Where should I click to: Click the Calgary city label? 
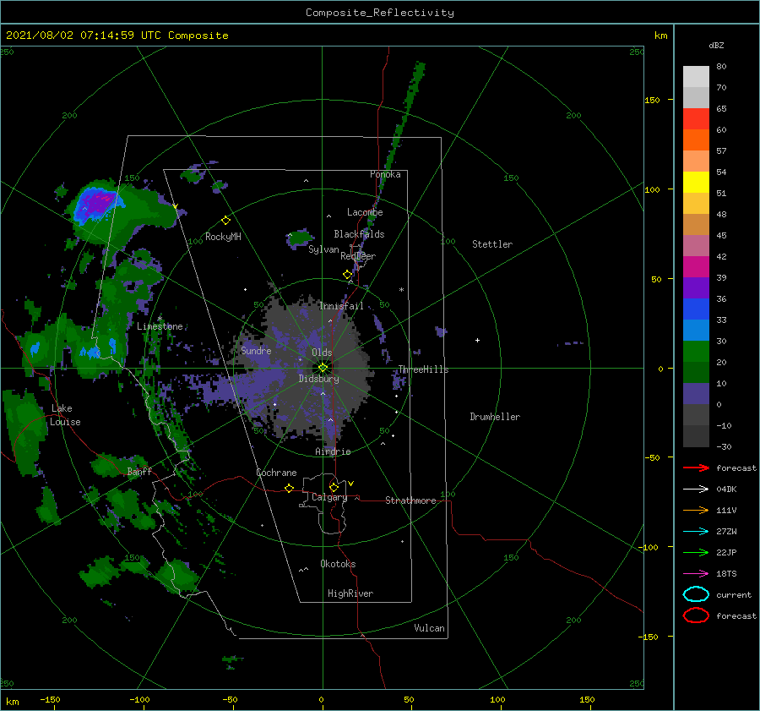[329, 497]
